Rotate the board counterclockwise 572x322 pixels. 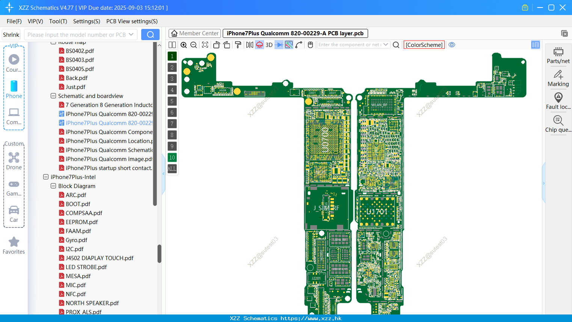tap(216, 45)
